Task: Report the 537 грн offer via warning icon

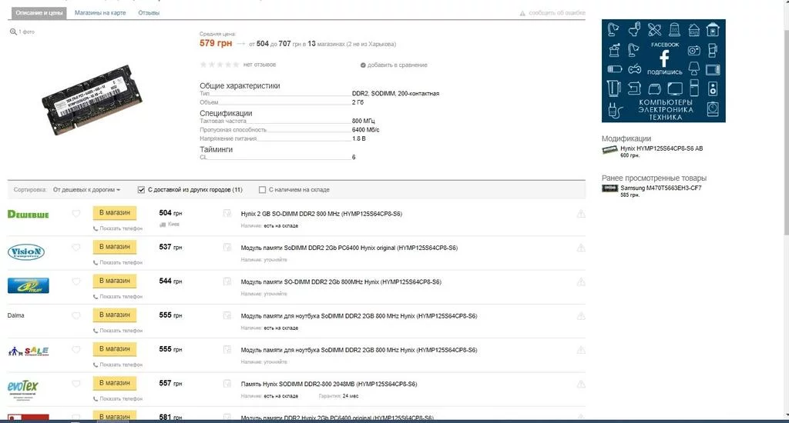Action: [581, 248]
